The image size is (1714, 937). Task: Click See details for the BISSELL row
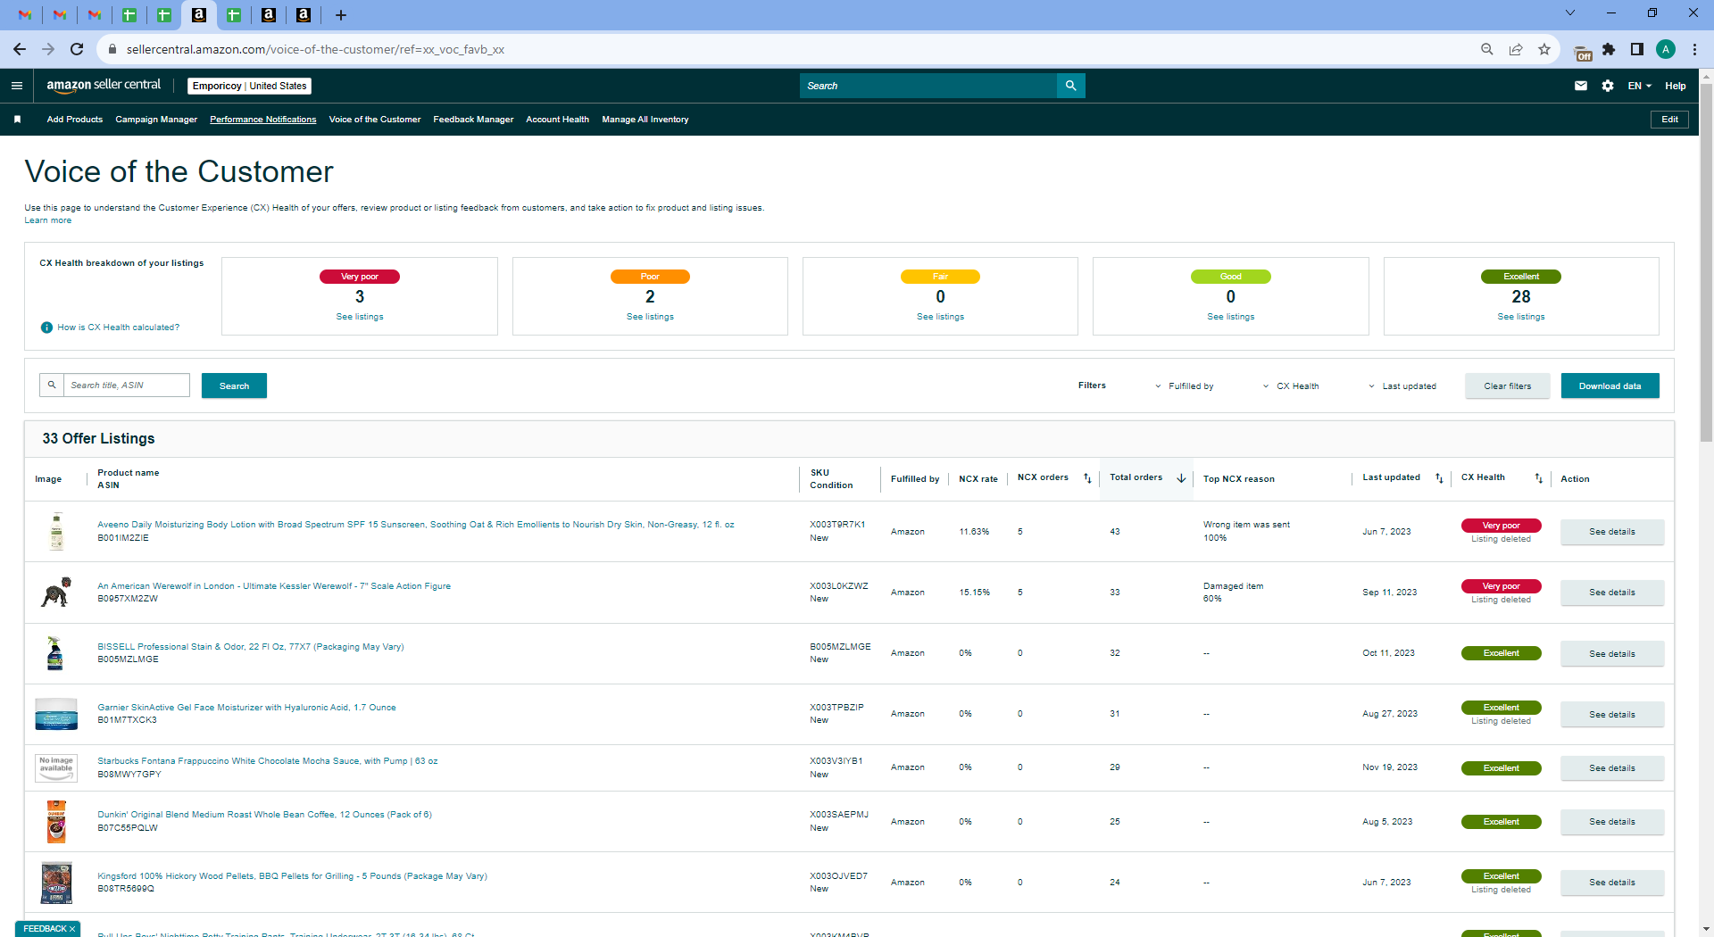tap(1612, 654)
